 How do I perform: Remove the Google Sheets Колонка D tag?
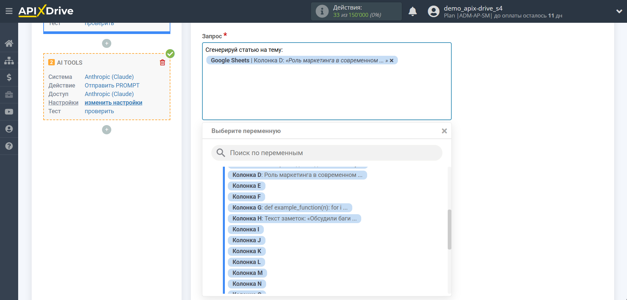(x=392, y=60)
